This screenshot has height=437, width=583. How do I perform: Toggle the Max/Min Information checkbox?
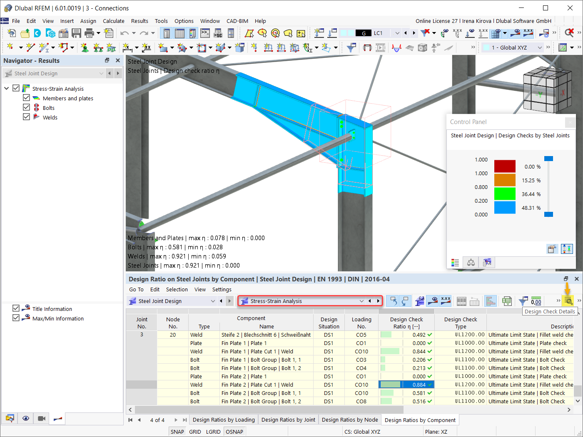click(16, 318)
